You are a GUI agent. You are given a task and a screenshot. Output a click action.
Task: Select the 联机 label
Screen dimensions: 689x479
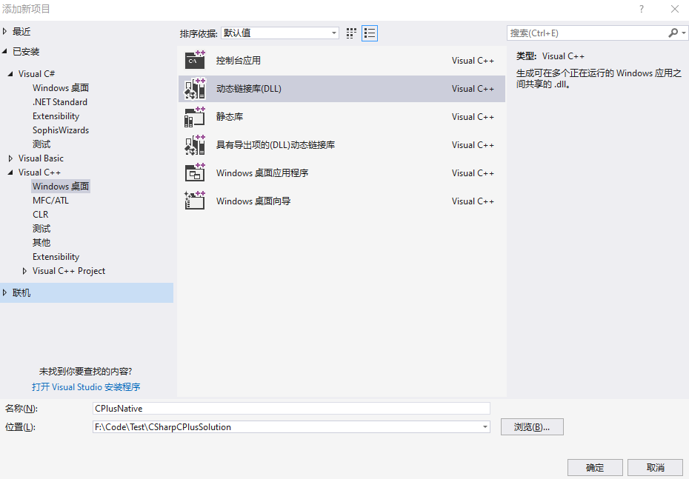click(x=21, y=292)
